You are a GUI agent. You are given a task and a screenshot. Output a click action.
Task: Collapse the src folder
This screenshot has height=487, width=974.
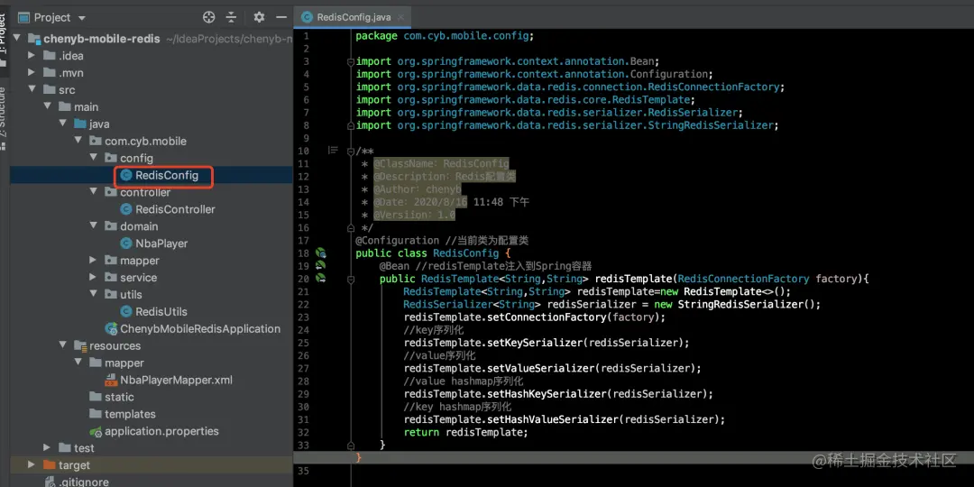pos(32,89)
